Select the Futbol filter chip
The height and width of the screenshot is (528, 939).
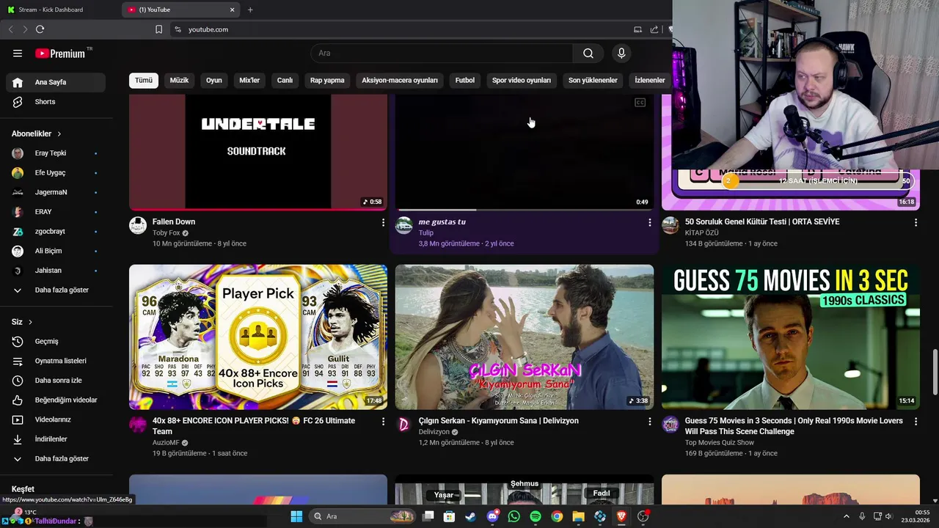(465, 80)
